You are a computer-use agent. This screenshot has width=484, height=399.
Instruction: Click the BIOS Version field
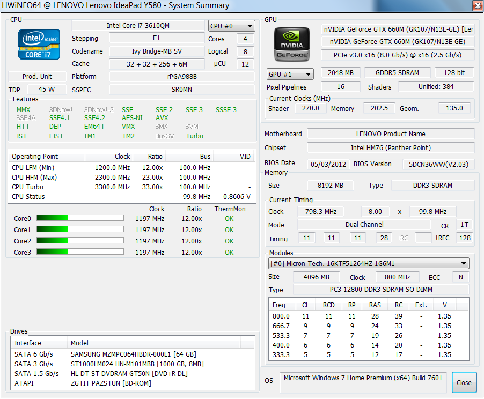[x=438, y=164]
